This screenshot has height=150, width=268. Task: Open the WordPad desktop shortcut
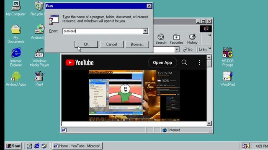click(x=227, y=79)
